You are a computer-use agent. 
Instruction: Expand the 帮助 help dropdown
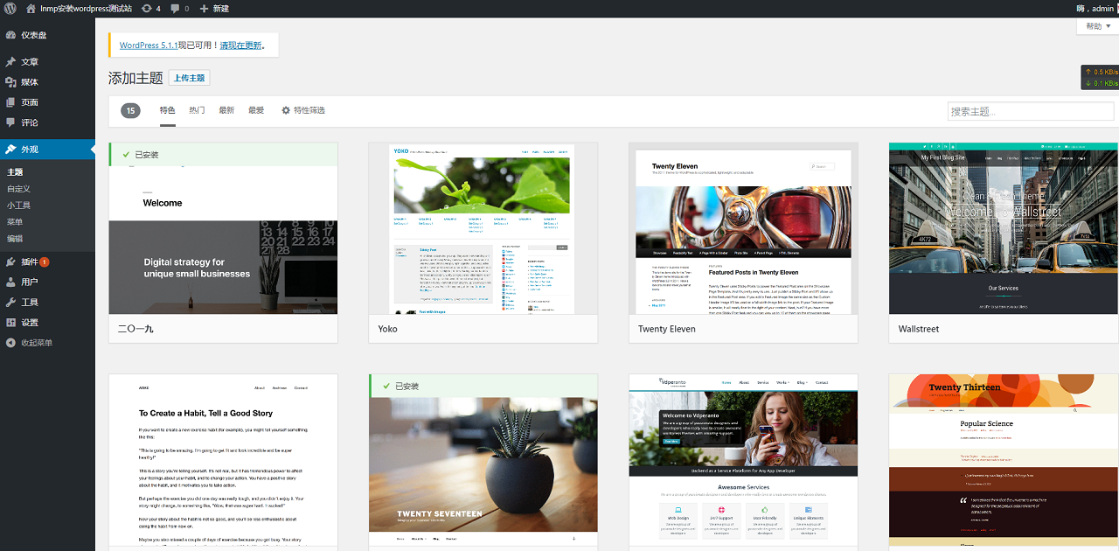point(1097,26)
